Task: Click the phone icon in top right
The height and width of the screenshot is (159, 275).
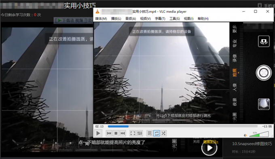Action: (x=260, y=6)
